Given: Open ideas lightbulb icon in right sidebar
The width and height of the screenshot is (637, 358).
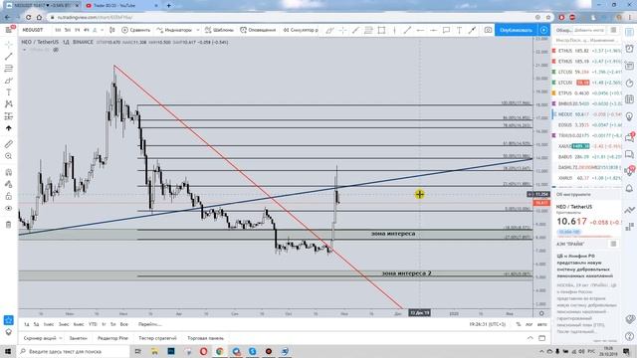Looking at the screenshot, I should coord(629,116).
